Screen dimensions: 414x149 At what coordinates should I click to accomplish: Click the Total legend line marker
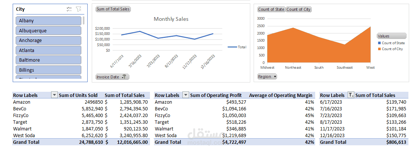click(x=232, y=47)
